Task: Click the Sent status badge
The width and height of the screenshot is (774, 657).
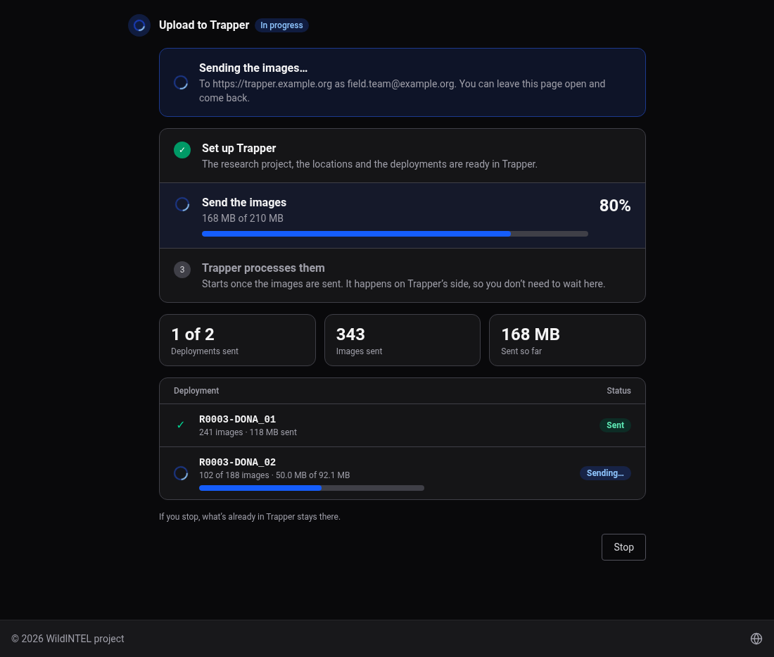Action: [615, 425]
